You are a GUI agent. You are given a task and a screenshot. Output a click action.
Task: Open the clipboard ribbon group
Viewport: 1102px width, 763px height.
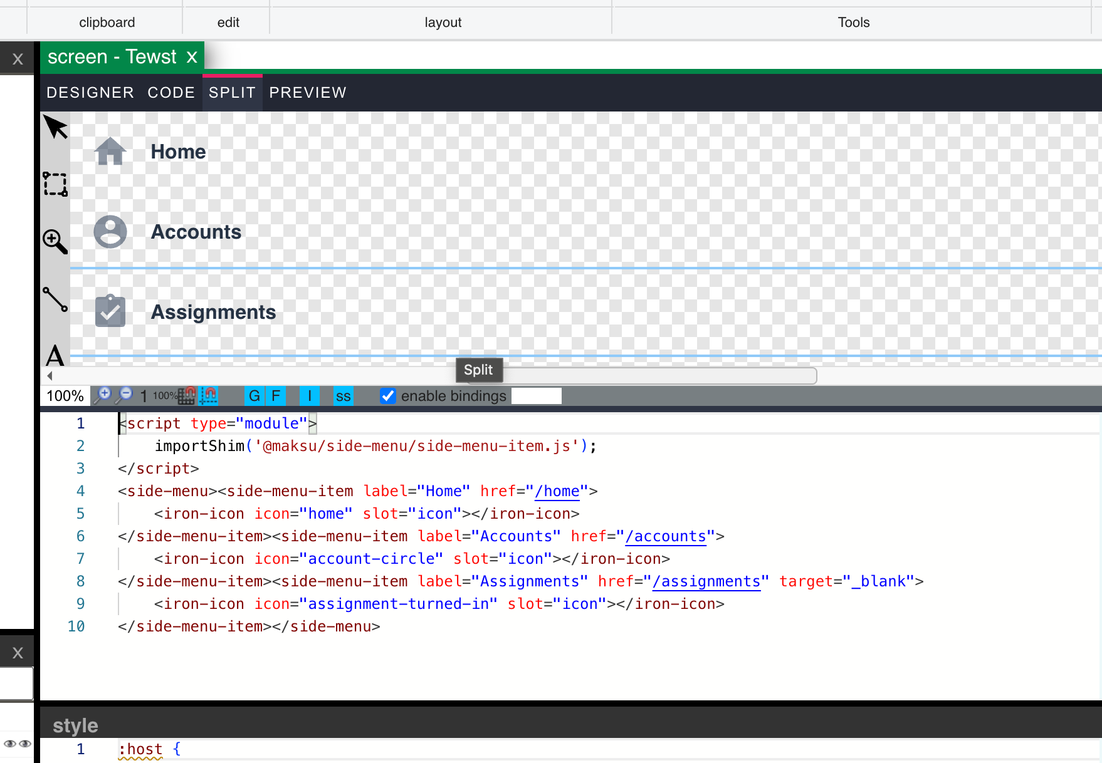(107, 23)
